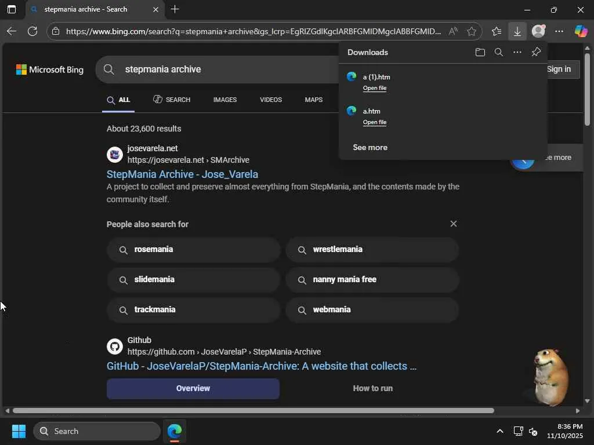This screenshot has width=594, height=445.
Task: Open file link for a (1).htm
Action: (375, 88)
